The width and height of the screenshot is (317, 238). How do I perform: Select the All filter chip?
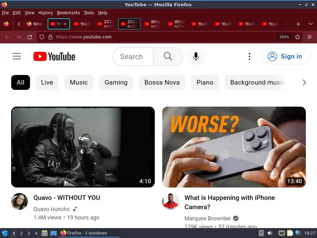21,82
